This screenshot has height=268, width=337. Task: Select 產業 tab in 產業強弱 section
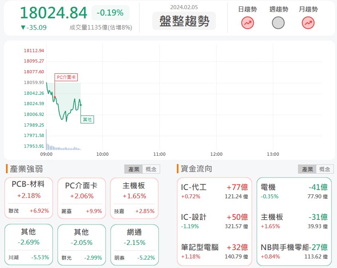pyautogui.click(x=133, y=169)
